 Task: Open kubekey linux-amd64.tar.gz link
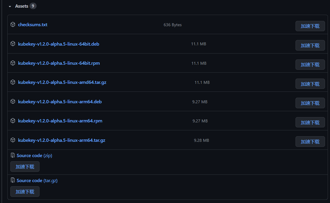point(62,82)
